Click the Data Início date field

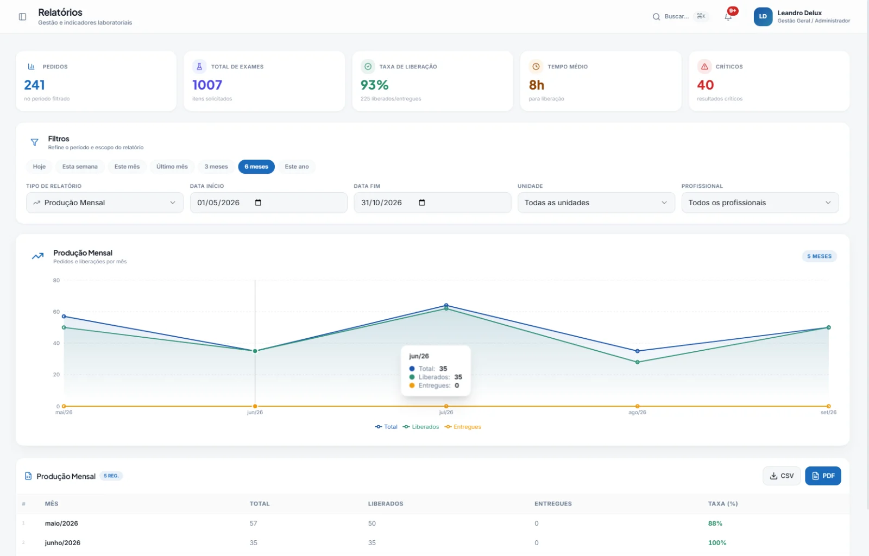tap(268, 203)
